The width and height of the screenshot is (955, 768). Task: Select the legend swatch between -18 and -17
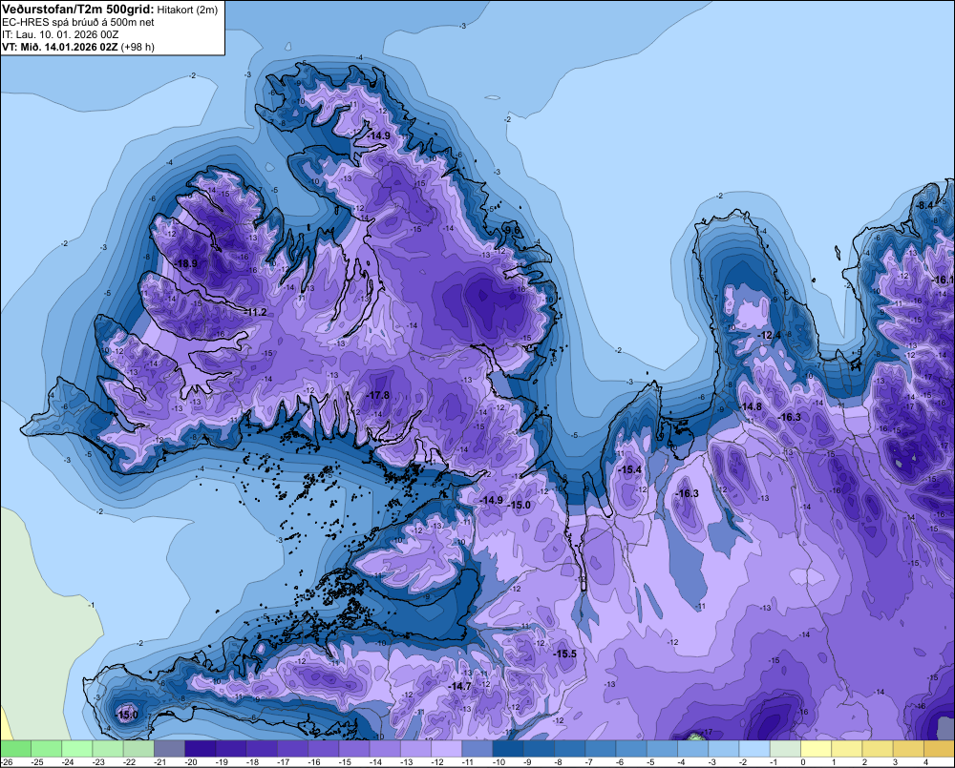[262, 749]
